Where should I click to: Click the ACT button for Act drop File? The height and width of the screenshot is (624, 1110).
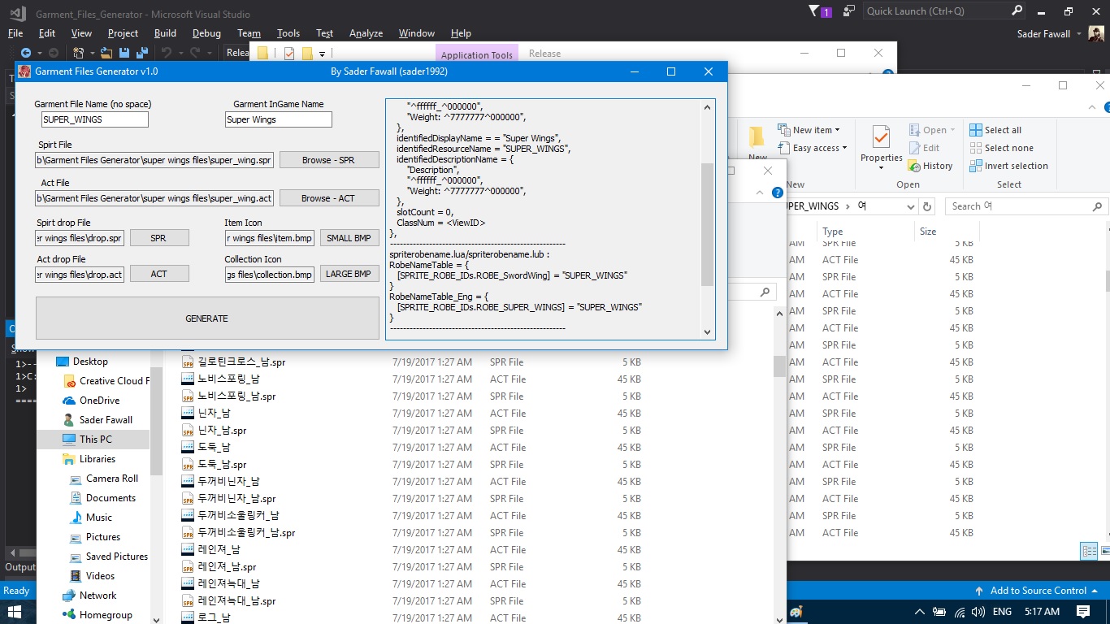159,274
